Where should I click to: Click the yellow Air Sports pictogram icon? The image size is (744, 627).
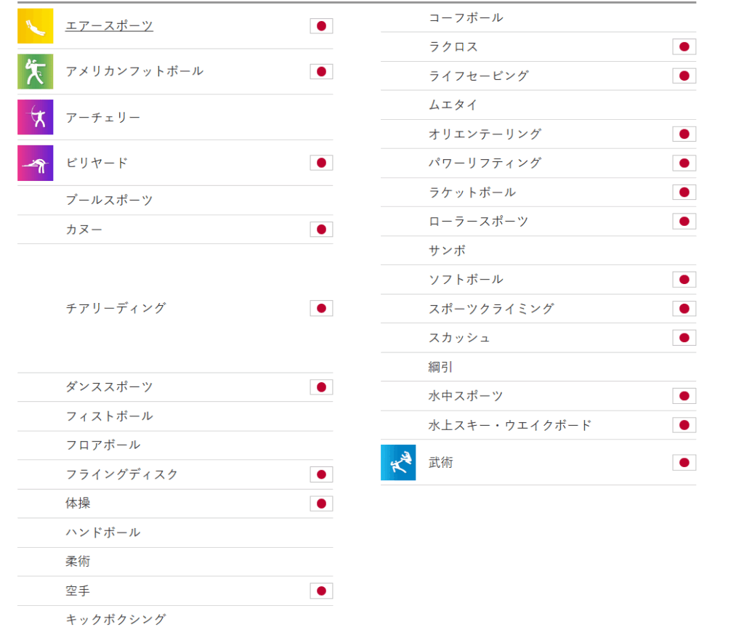(x=35, y=25)
